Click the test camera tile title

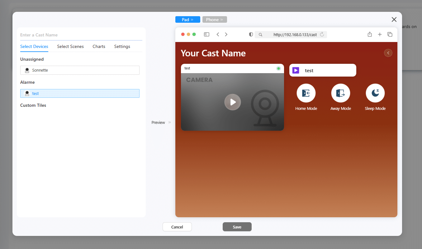[187, 68]
